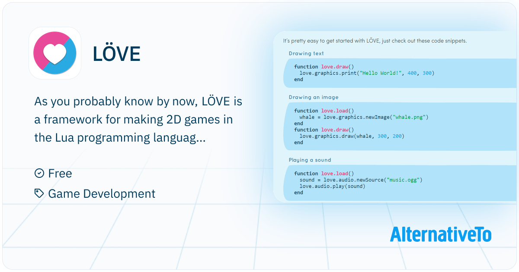Click the tag icon beside Game Development
Screen dimensions: 519x272
[39, 193]
